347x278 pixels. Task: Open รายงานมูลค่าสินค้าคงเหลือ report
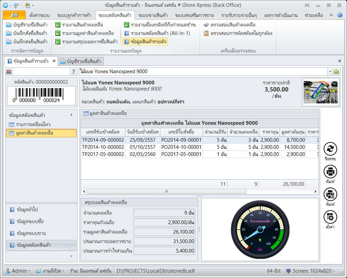pos(84,33)
